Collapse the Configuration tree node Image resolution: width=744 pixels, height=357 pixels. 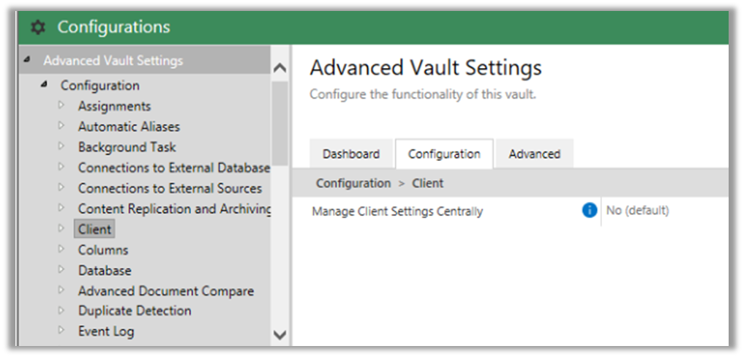(x=45, y=85)
